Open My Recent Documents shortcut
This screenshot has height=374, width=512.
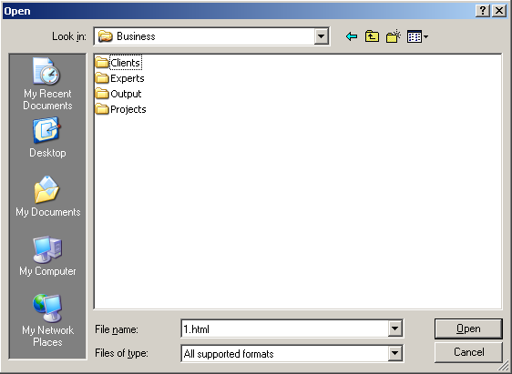pos(47,84)
